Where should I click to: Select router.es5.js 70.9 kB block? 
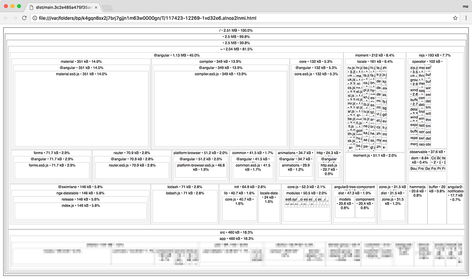(132, 171)
